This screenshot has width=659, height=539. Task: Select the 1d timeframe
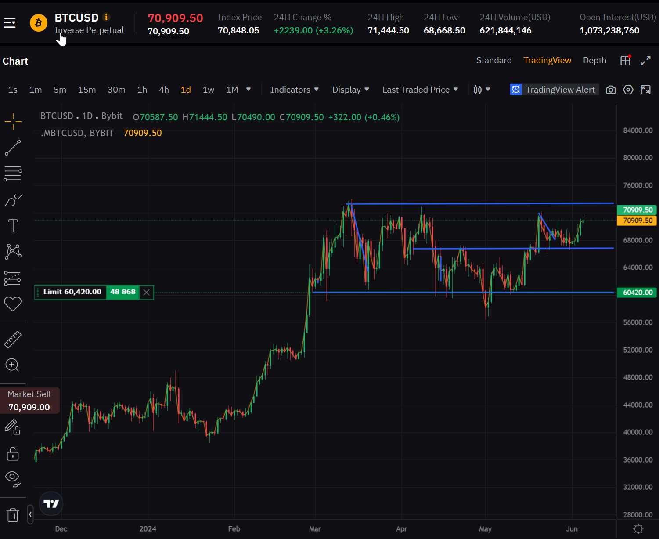186,90
